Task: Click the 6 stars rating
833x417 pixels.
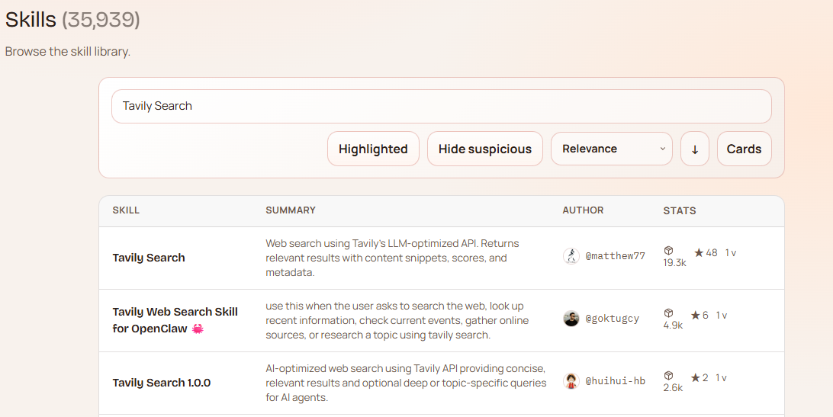Action: [x=700, y=316]
